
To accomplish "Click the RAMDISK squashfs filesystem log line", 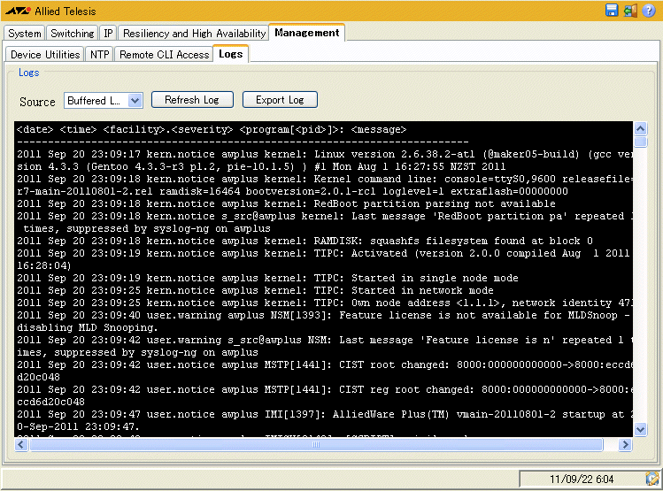I will [x=305, y=241].
